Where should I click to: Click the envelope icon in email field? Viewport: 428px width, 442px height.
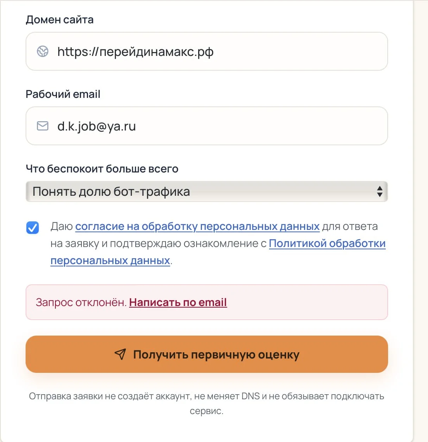(x=43, y=126)
